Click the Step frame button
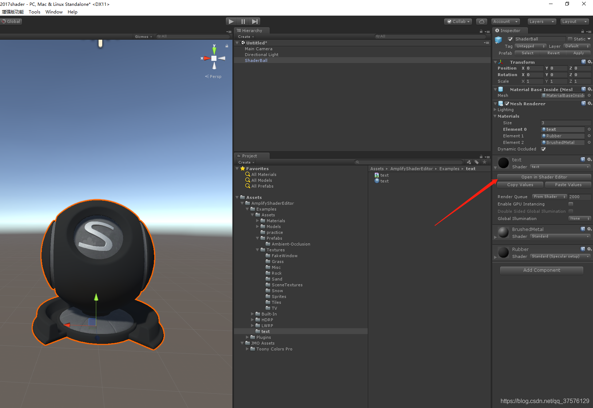 [255, 21]
